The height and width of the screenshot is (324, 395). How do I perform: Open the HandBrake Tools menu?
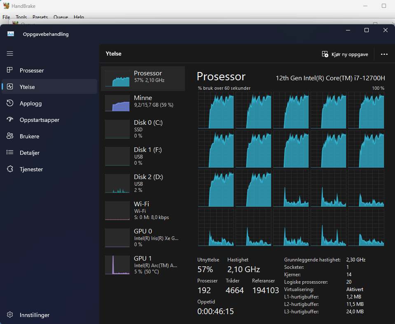coord(21,17)
